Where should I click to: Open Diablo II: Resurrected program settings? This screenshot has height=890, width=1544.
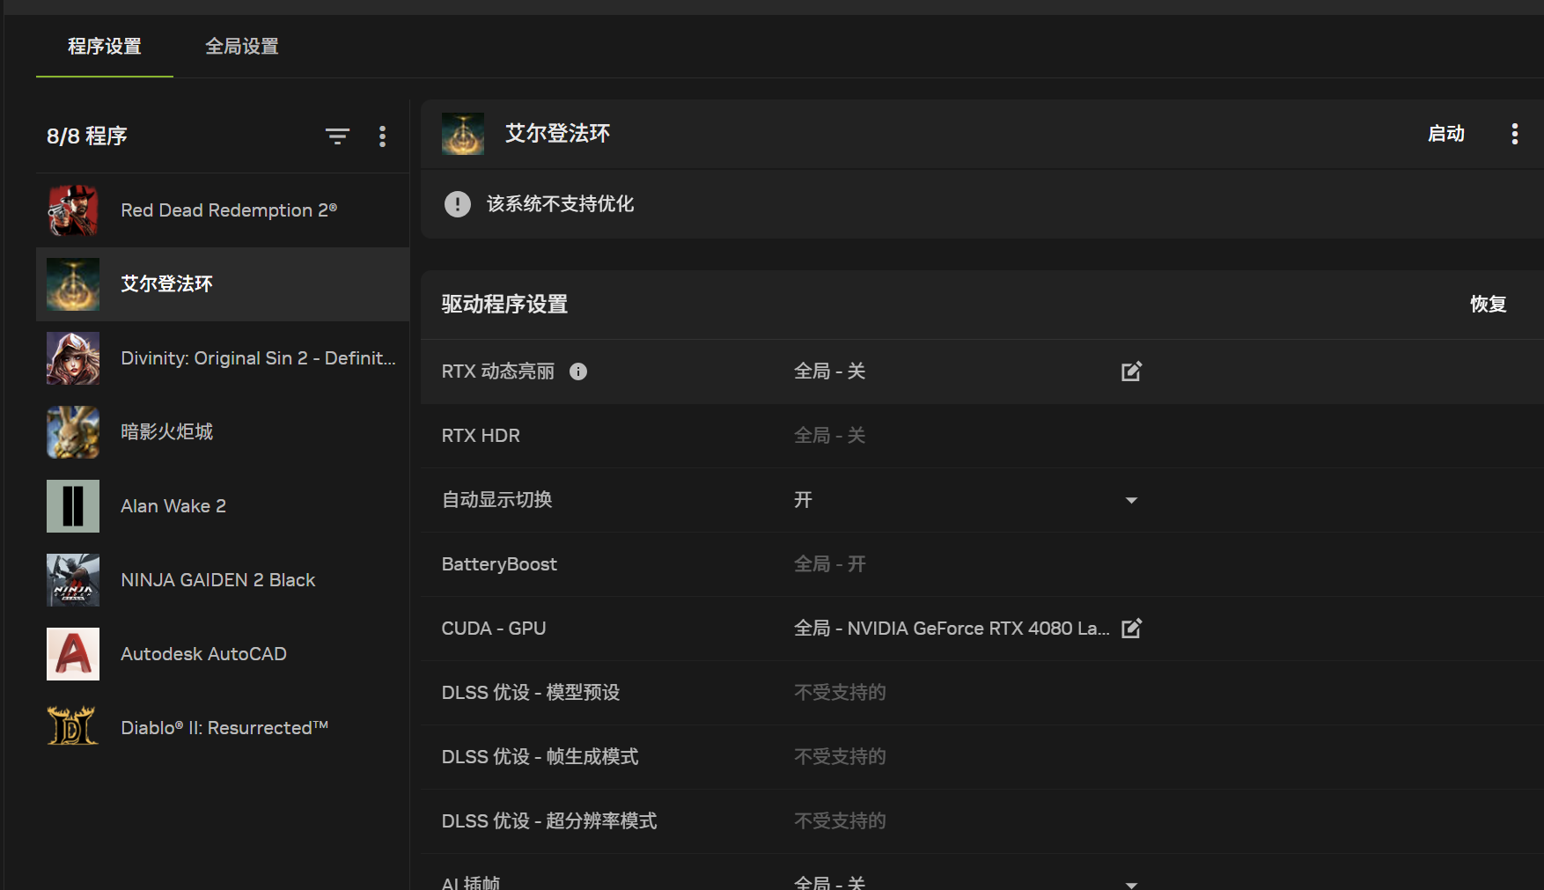[224, 728]
